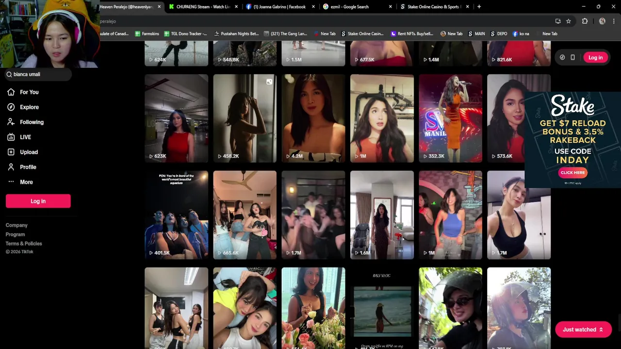Click the install app icon in address bar
Image resolution: width=621 pixels, height=349 pixels.
coord(558,21)
